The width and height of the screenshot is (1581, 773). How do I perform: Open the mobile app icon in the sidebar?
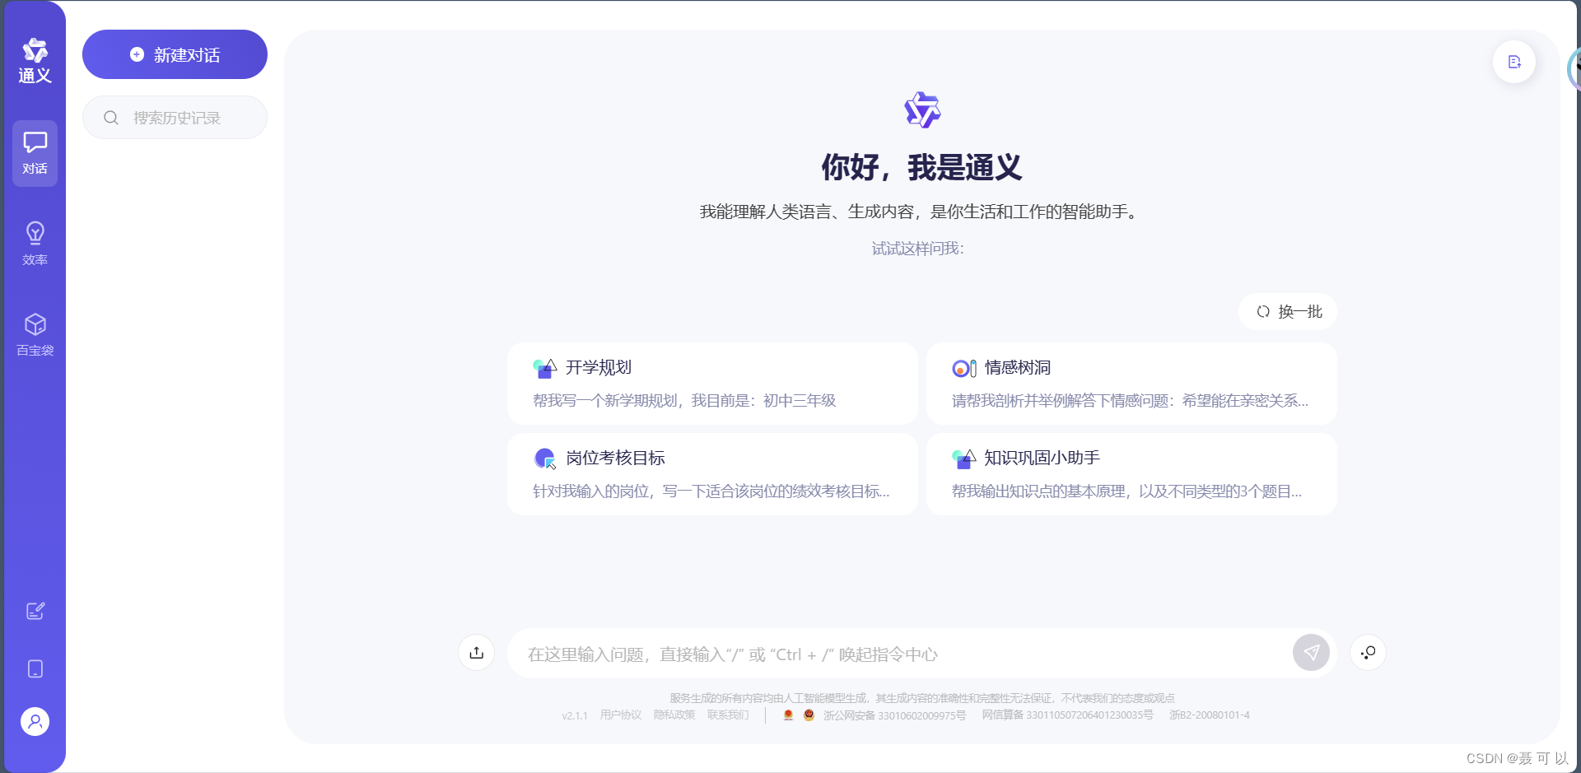(35, 668)
